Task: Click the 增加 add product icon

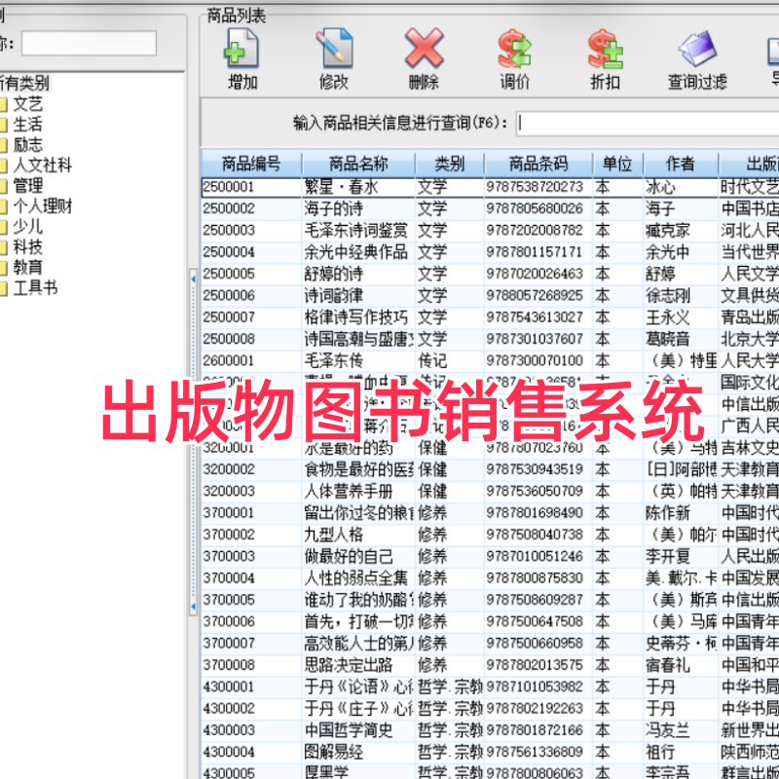Action: [x=241, y=58]
